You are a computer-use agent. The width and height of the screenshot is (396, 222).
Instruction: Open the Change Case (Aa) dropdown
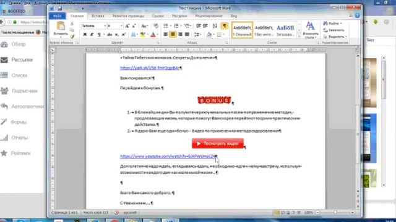[x=144, y=26]
